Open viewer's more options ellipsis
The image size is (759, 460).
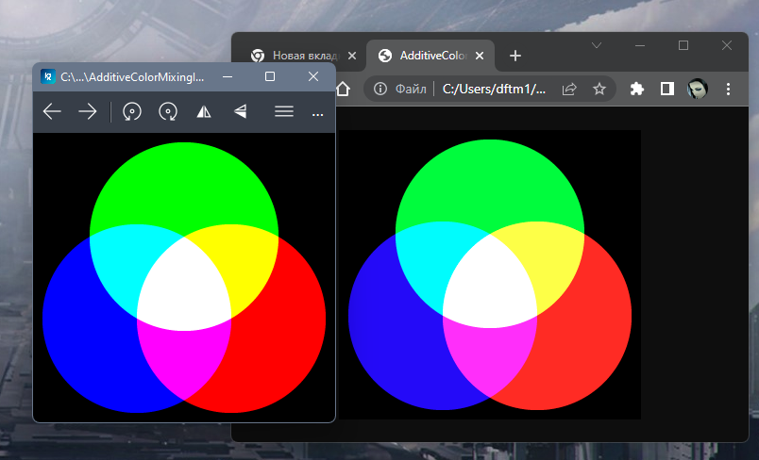click(317, 113)
